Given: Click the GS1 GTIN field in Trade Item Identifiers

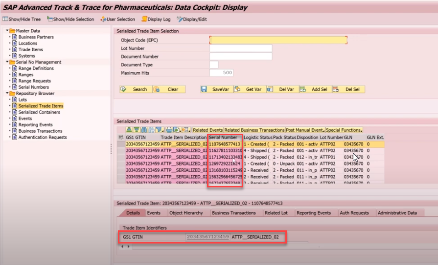Looking at the screenshot, I should (208, 237).
